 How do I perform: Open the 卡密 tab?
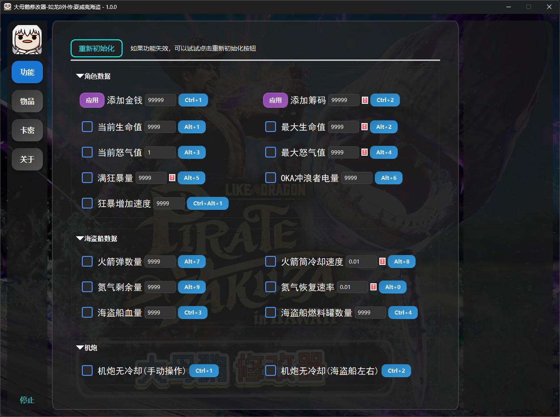point(27,130)
